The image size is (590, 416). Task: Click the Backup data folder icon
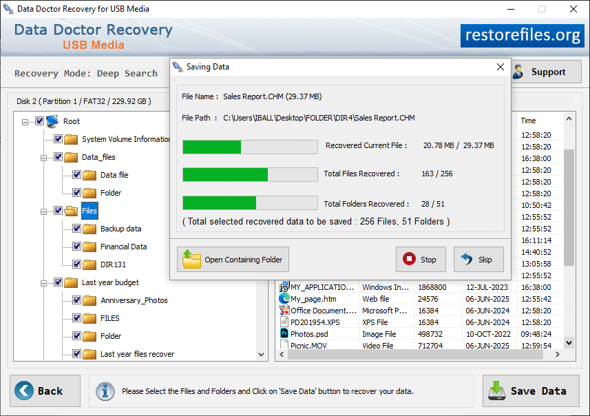[89, 229]
